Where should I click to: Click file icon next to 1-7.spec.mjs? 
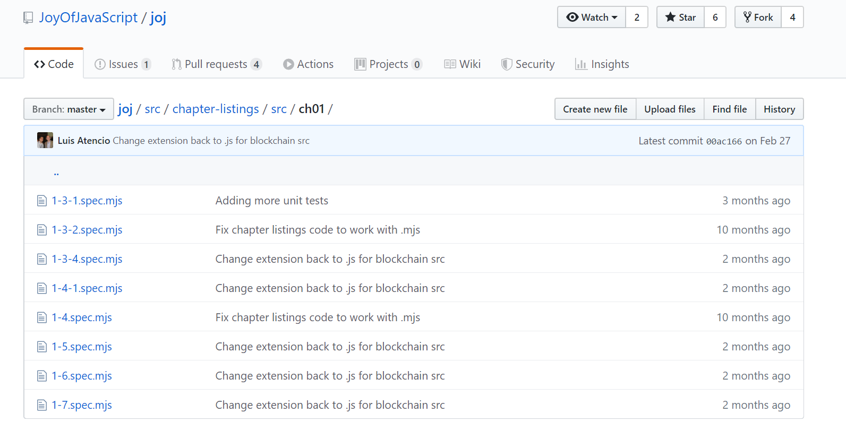[42, 405]
